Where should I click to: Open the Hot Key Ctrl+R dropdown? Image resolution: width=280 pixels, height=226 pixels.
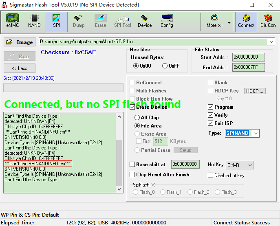coord(250,165)
